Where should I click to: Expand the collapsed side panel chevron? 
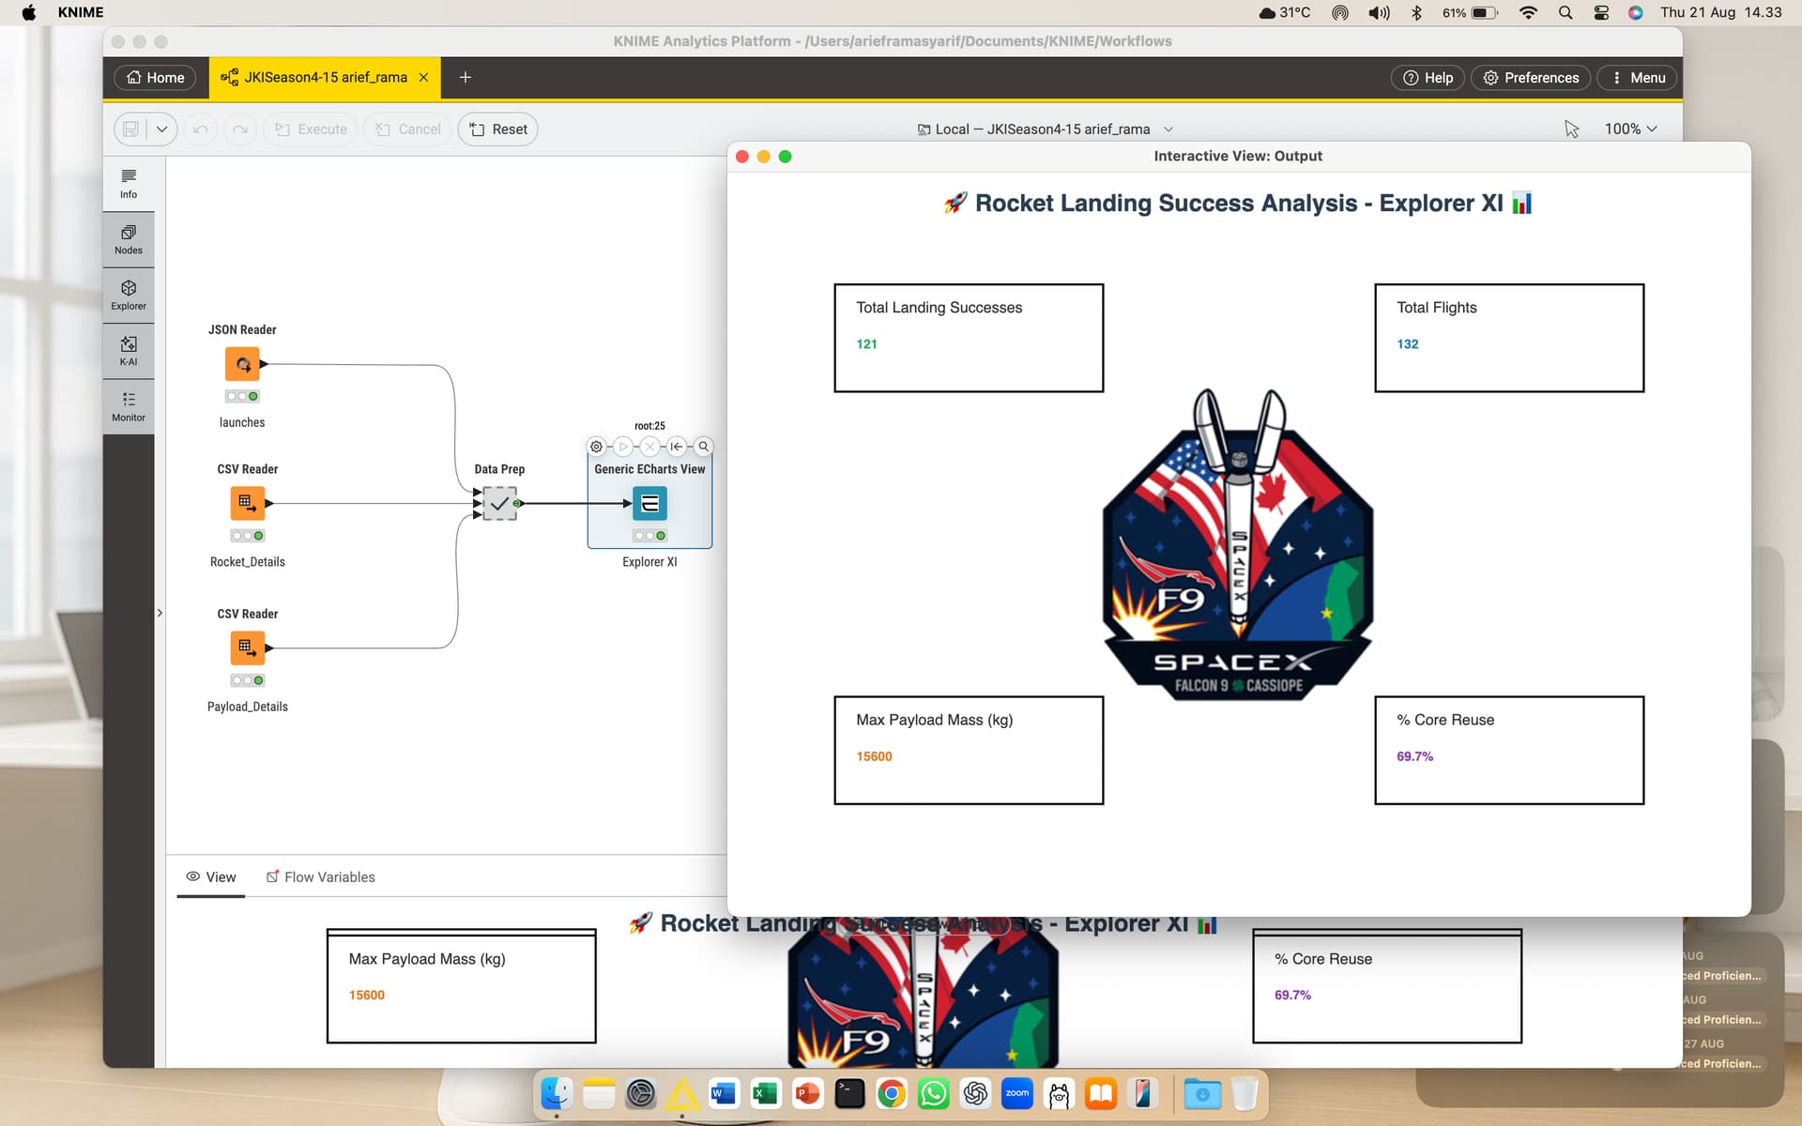tap(160, 613)
